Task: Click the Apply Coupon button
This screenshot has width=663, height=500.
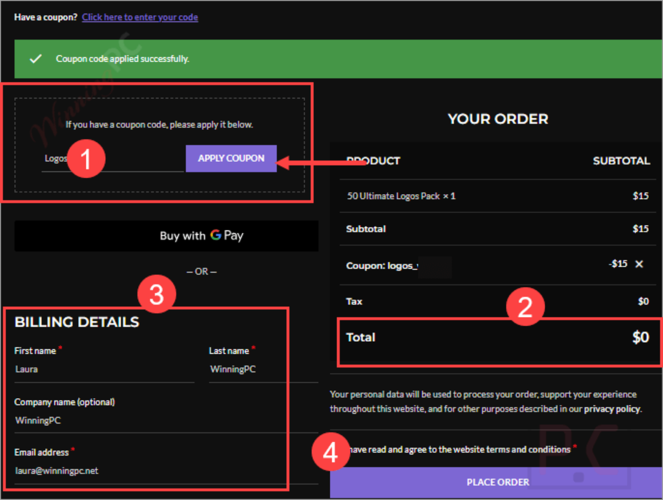Action: click(x=231, y=158)
